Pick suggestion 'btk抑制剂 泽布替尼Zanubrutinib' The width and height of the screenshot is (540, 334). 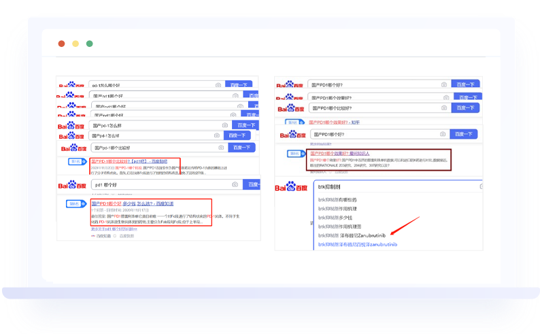[352, 235]
